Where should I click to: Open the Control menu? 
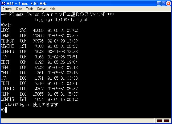tap(7, 9)
